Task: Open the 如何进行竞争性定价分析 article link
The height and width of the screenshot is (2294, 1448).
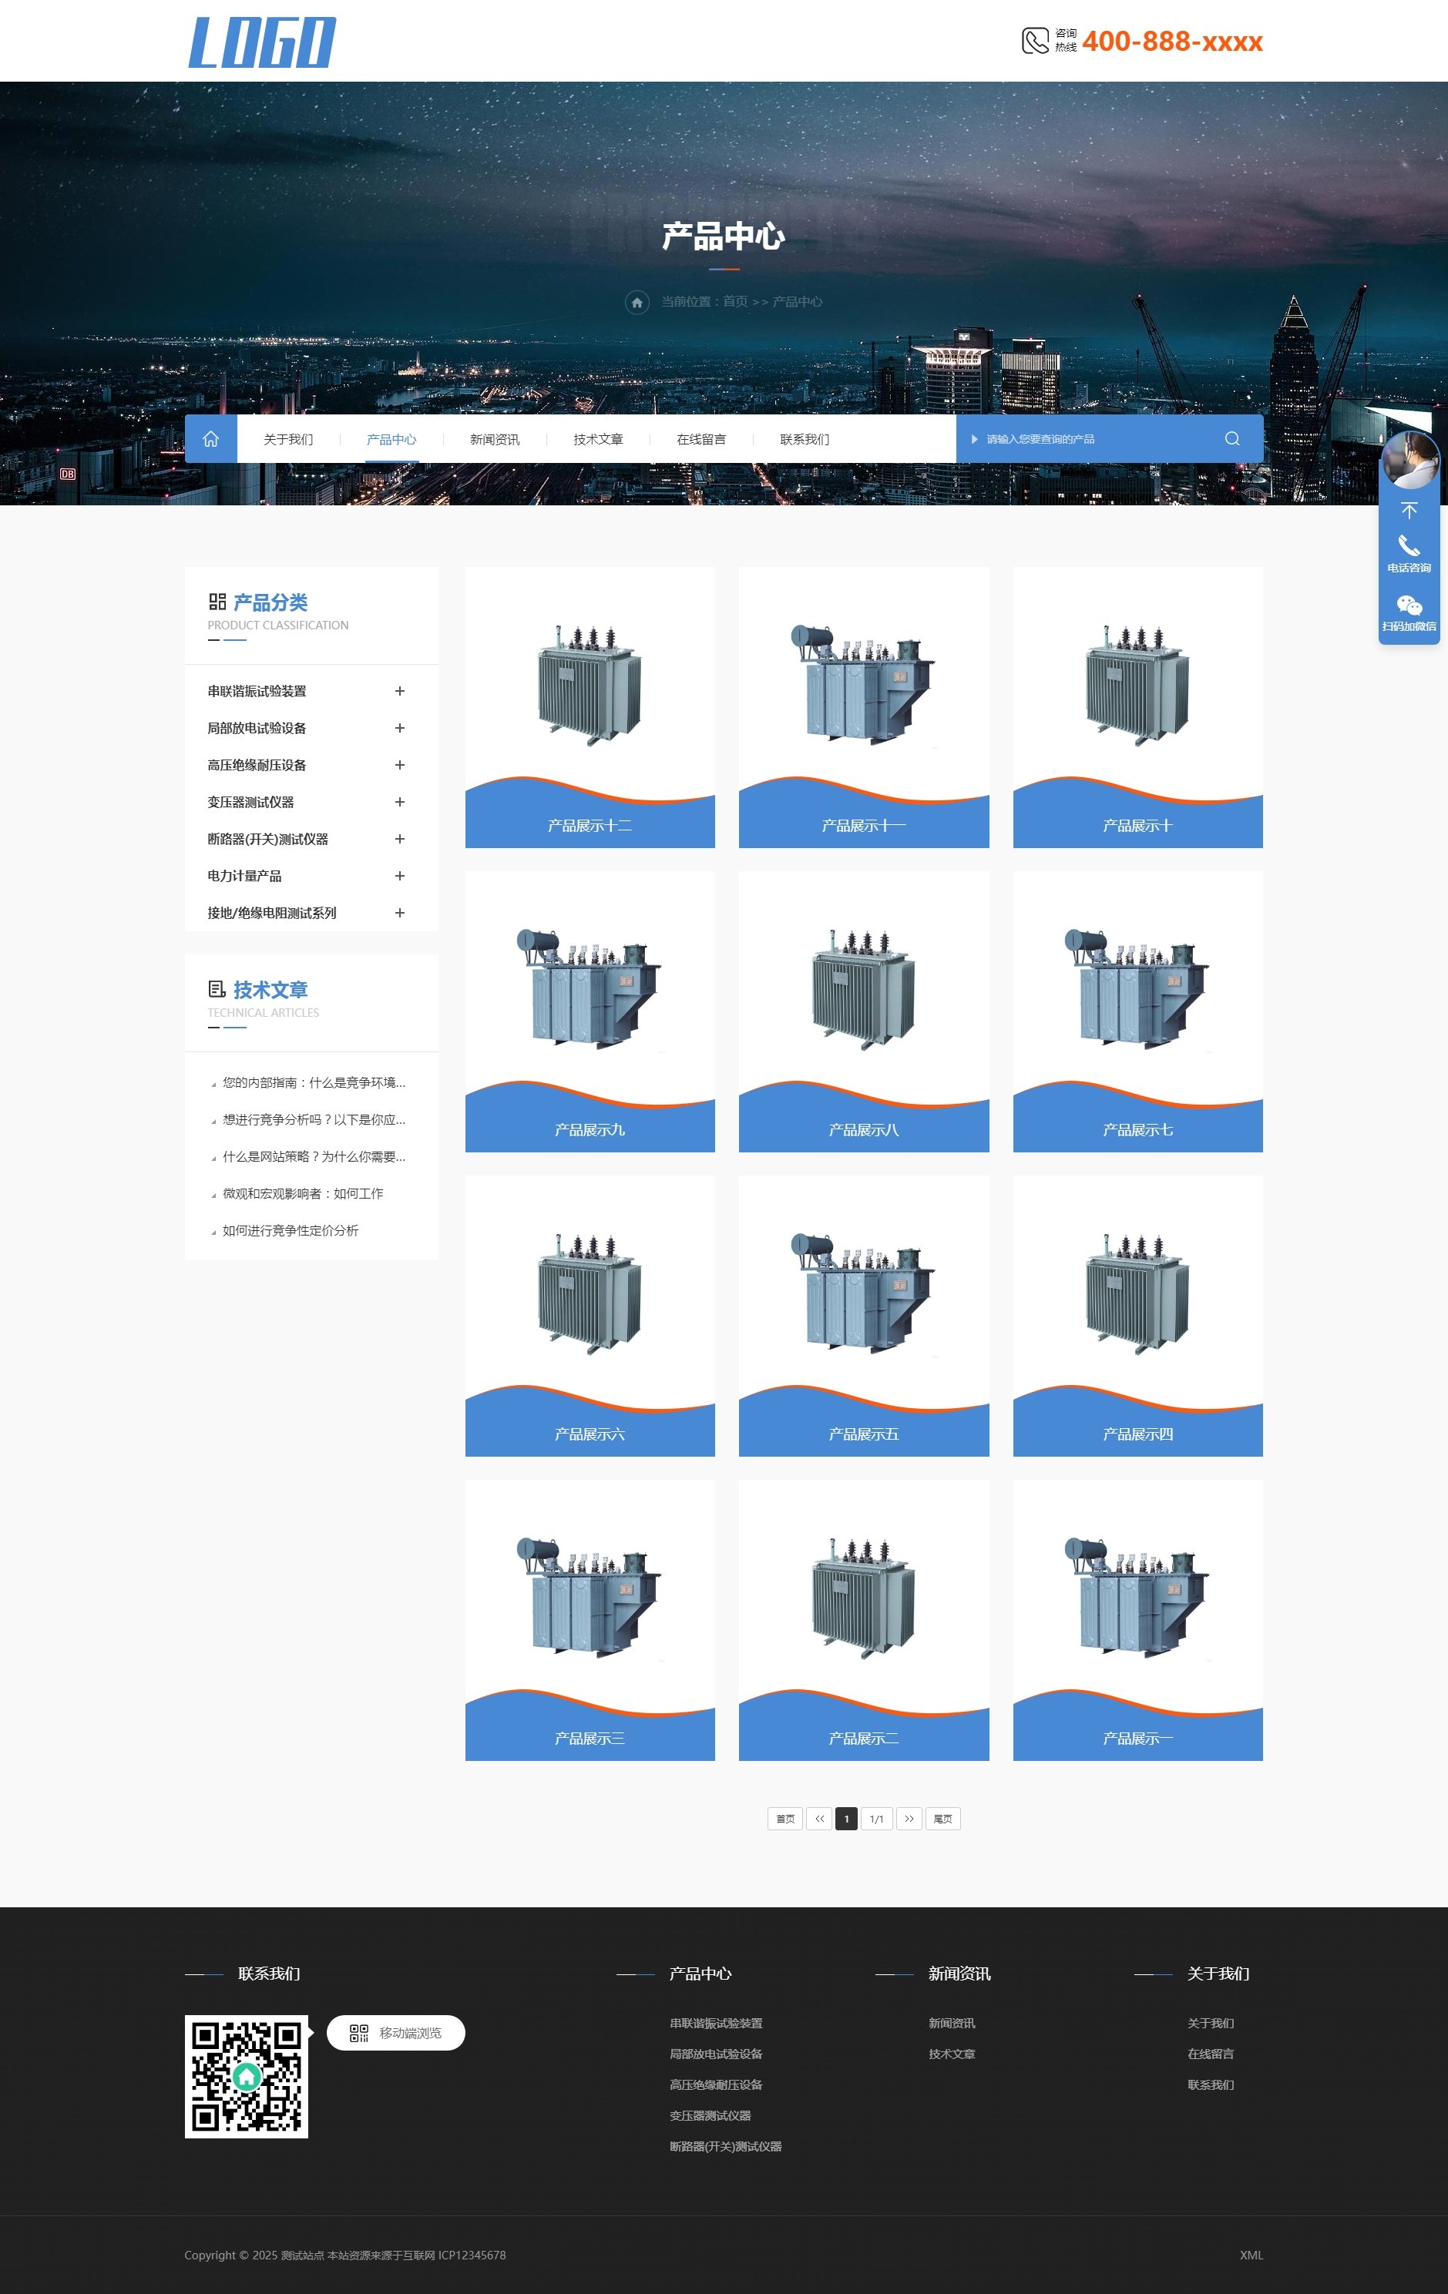Action: (x=291, y=1231)
